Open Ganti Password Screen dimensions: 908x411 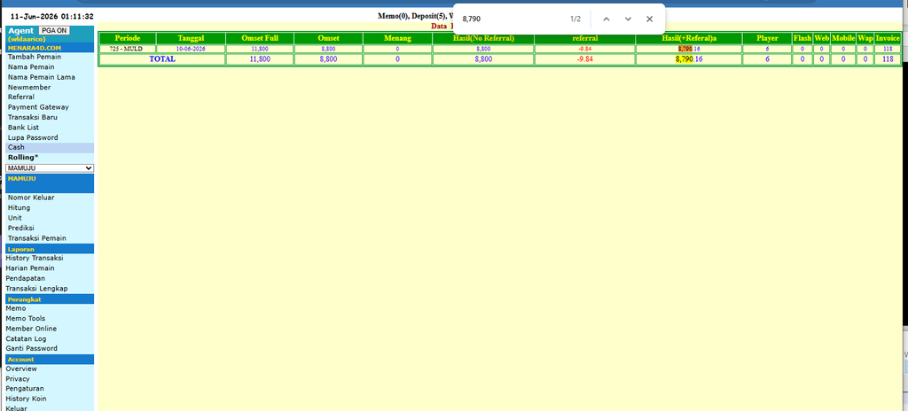(x=31, y=348)
